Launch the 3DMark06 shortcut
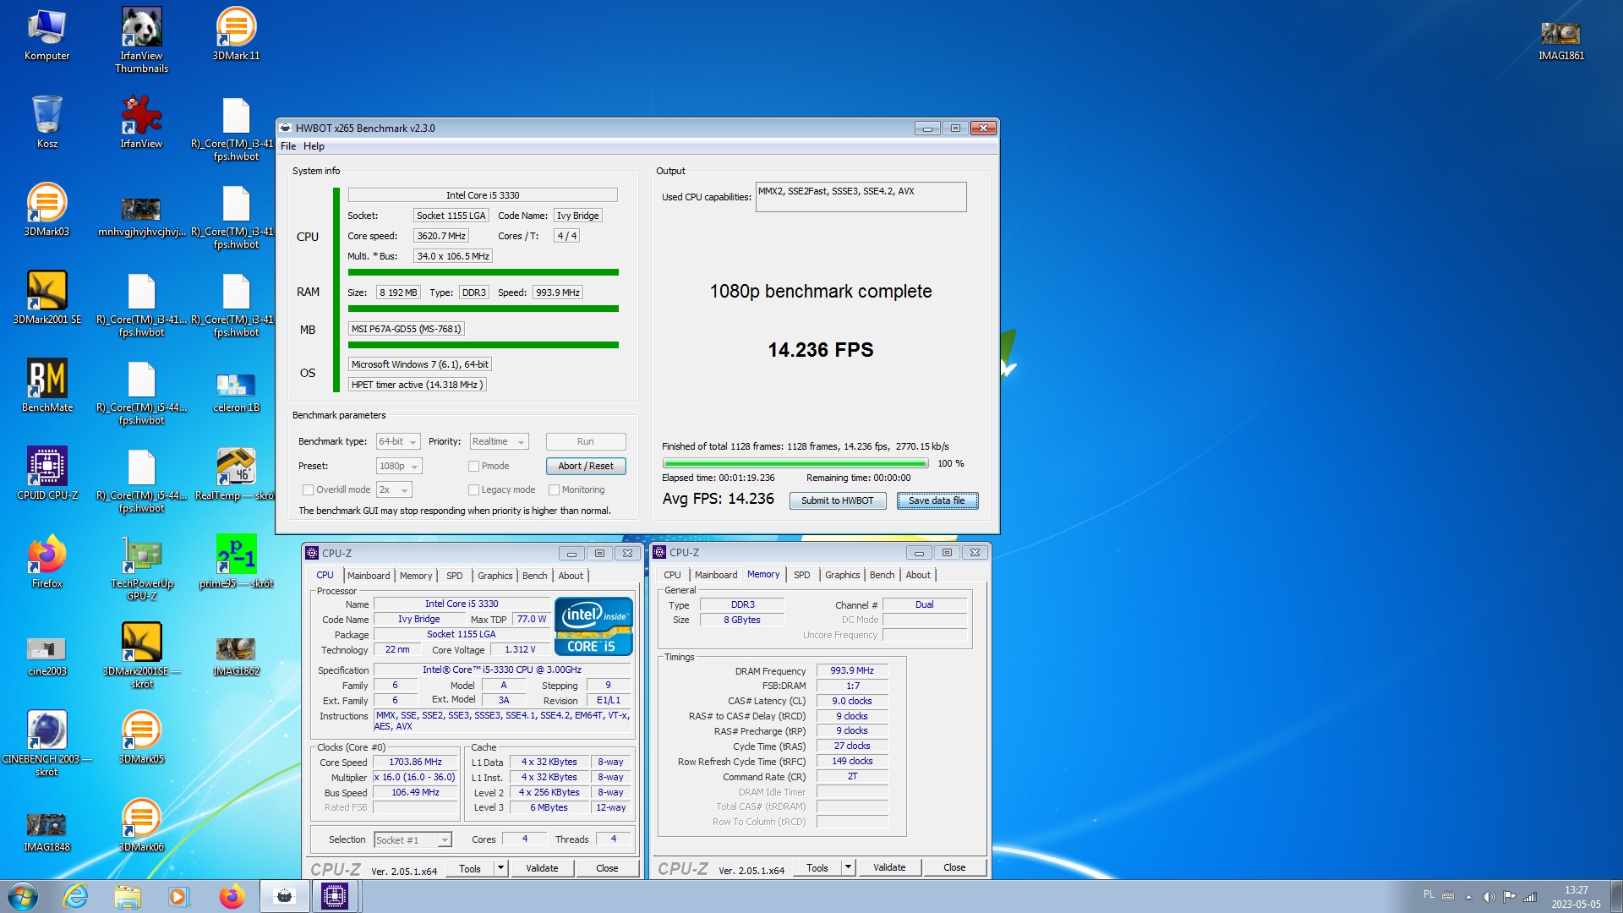This screenshot has width=1623, height=913. click(141, 826)
